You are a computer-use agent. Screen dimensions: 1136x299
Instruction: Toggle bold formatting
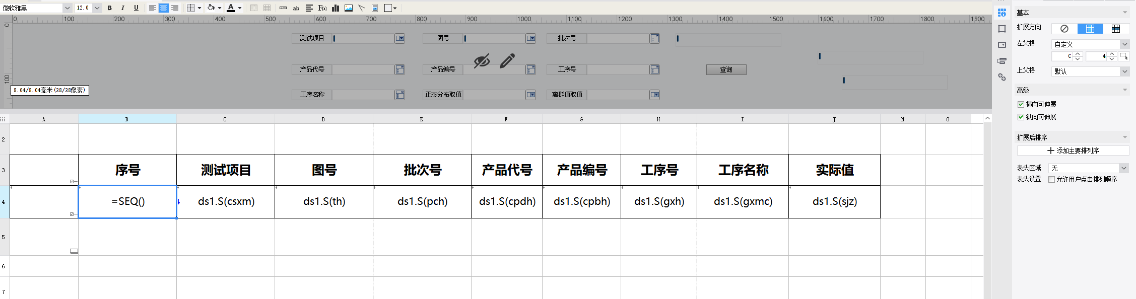coord(109,8)
